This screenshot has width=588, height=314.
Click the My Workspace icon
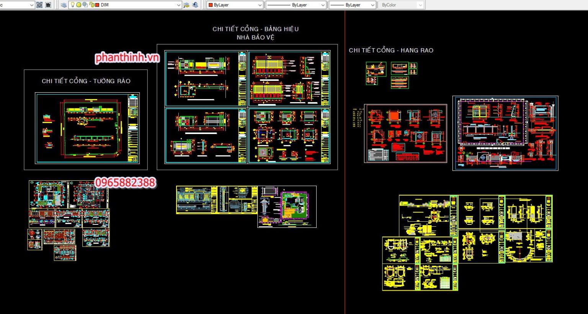point(48,5)
